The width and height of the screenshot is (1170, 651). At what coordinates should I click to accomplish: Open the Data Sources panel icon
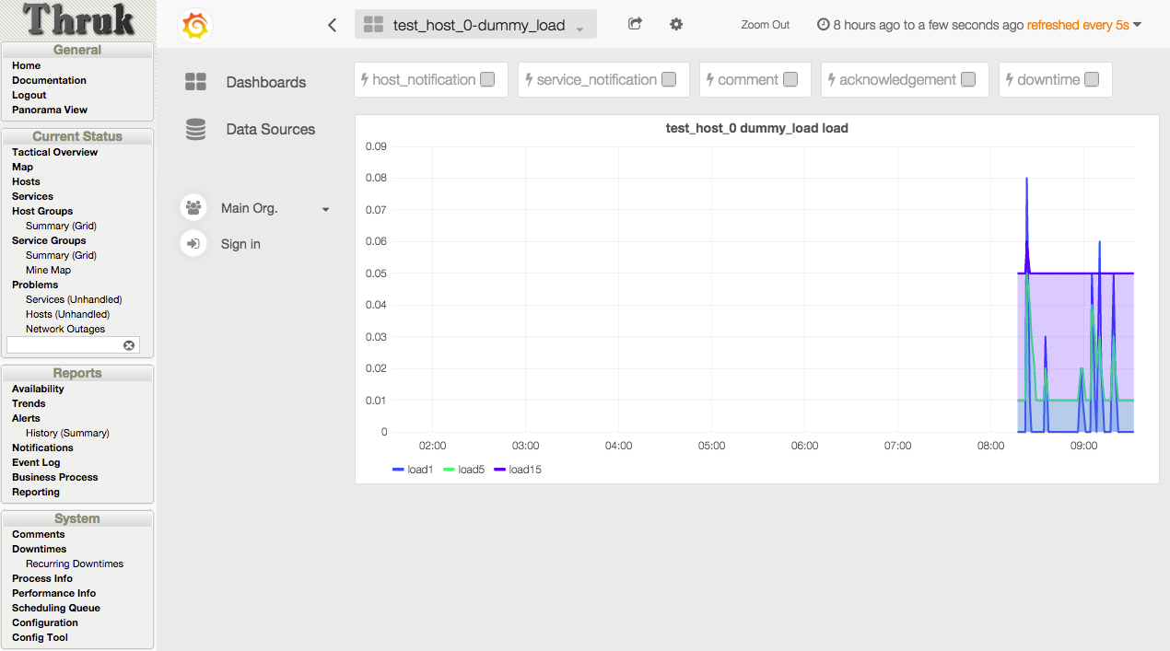(x=194, y=129)
